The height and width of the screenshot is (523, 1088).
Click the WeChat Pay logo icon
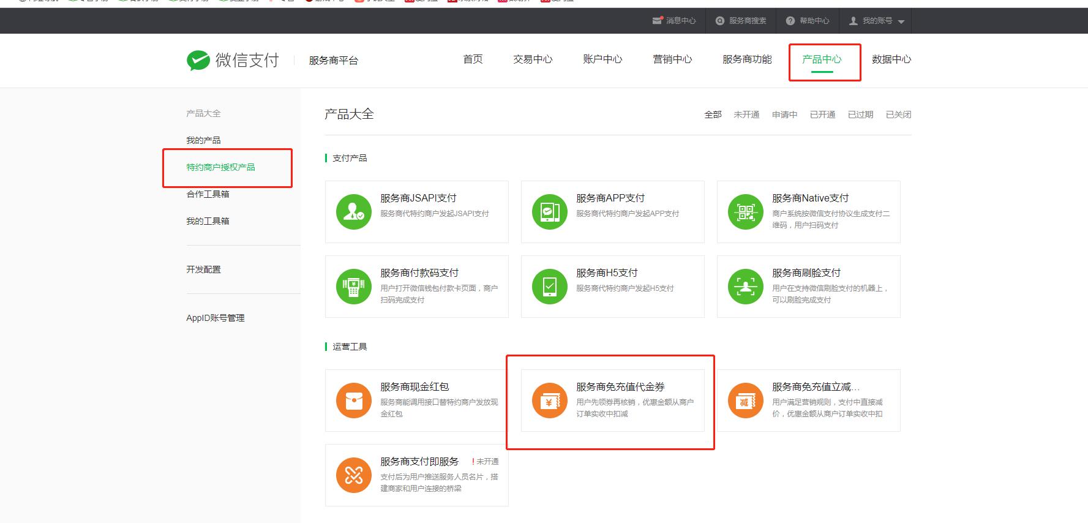[x=198, y=60]
